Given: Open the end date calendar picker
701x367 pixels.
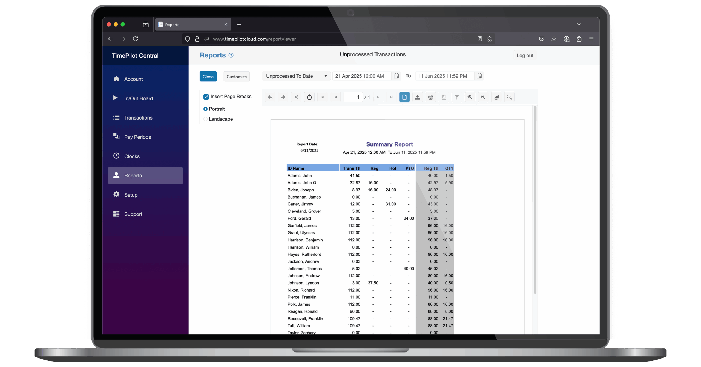Looking at the screenshot, I should (x=479, y=76).
